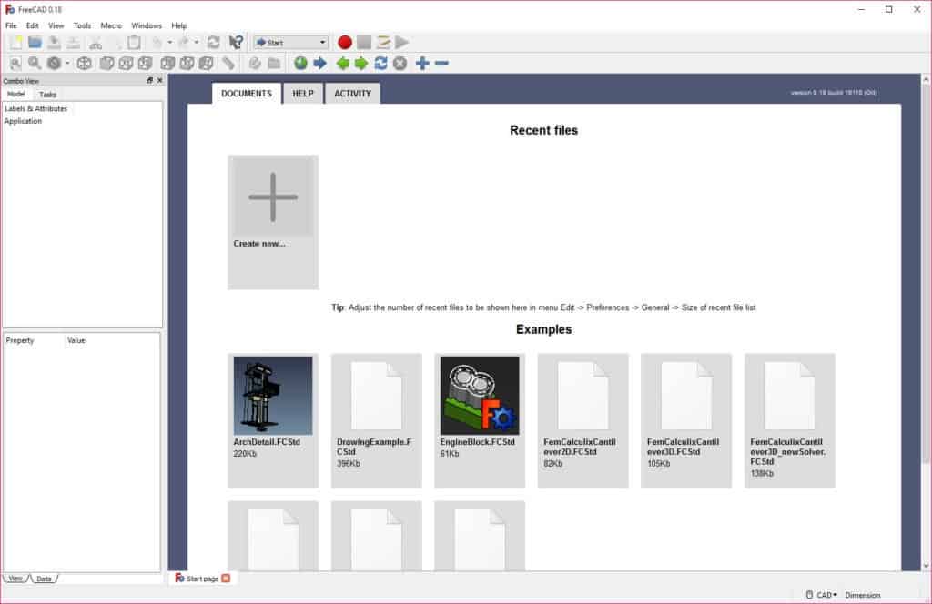932x604 pixels.
Task: Zoom out with the blue minus icon
Action: (441, 63)
